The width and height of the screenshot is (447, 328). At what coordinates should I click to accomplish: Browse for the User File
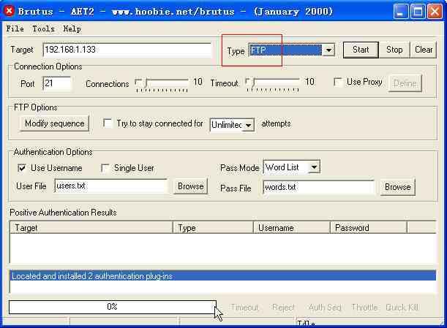pos(191,186)
